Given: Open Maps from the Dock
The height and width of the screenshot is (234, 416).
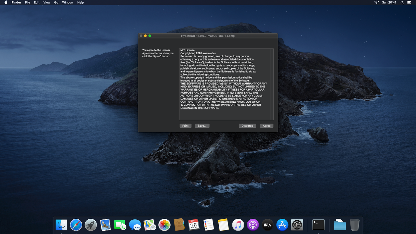Looking at the screenshot, I should click(150, 225).
